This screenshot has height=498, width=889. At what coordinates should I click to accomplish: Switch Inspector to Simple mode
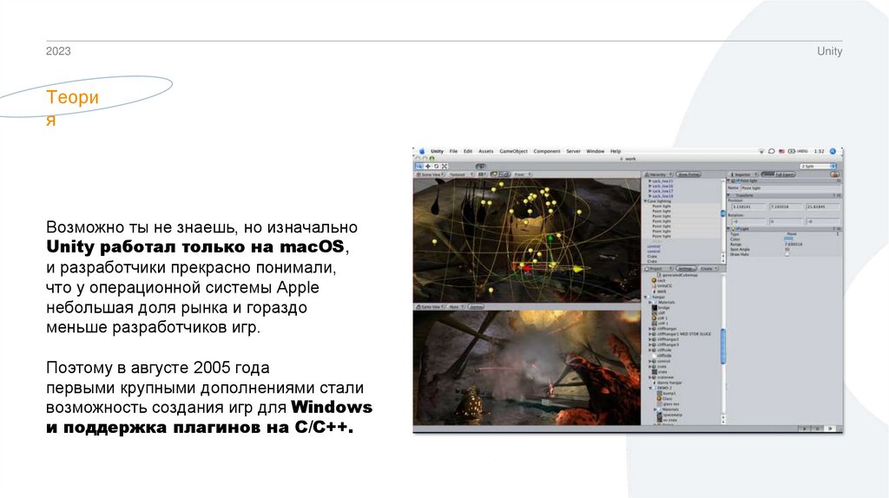767,174
